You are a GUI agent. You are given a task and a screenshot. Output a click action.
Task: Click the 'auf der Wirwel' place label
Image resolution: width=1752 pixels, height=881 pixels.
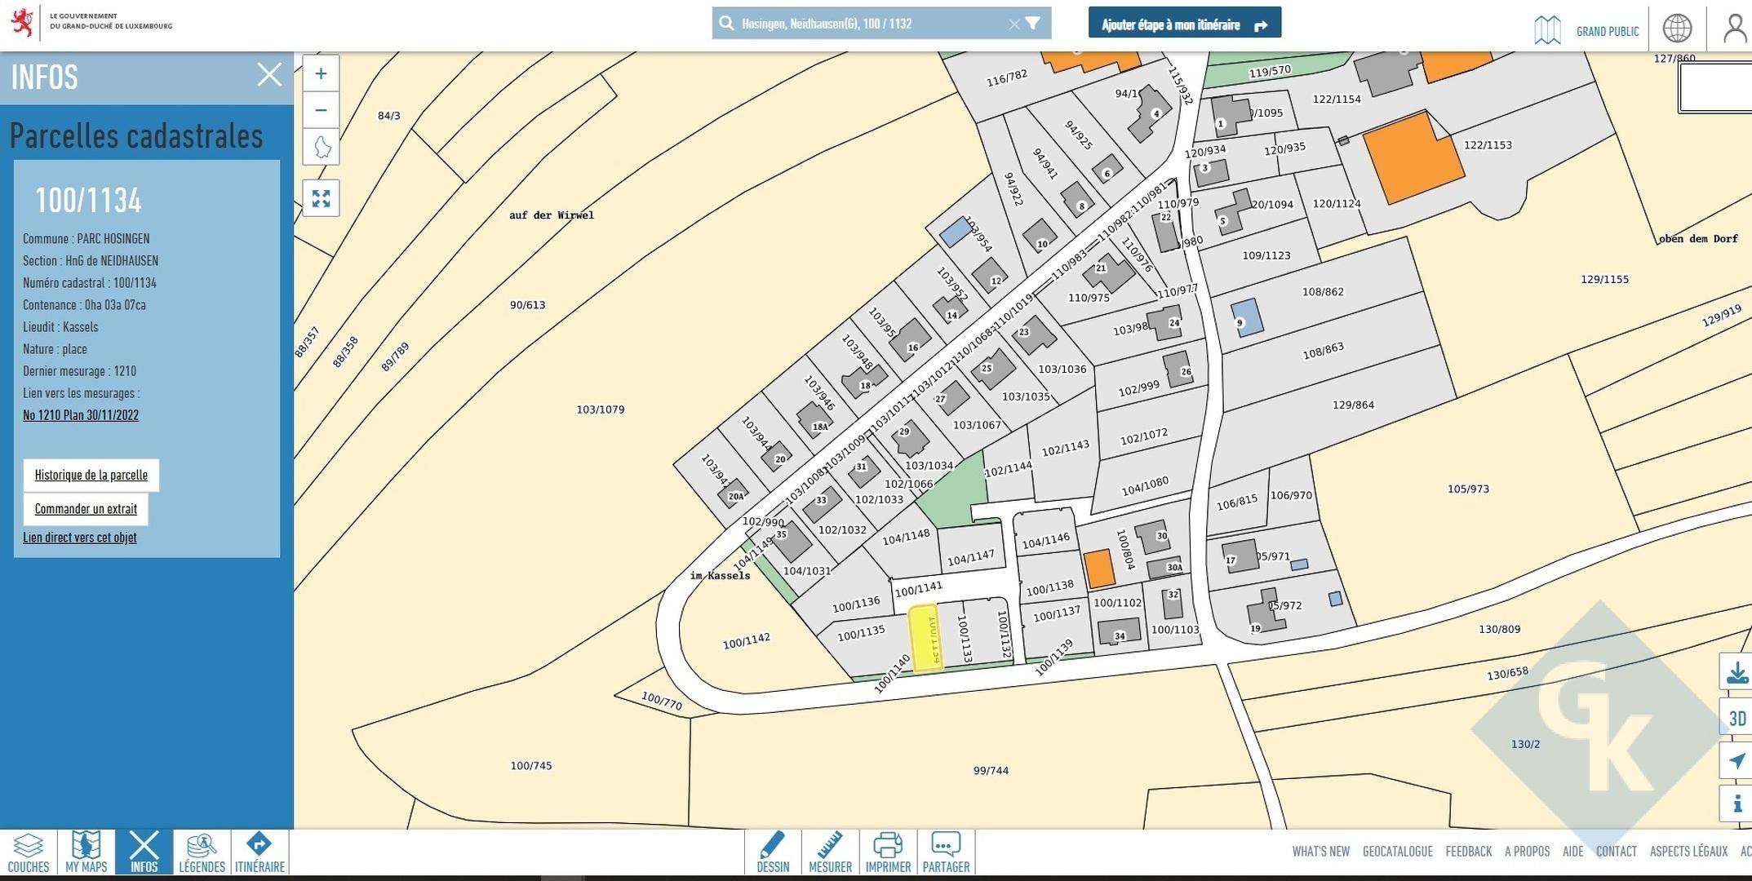552,215
